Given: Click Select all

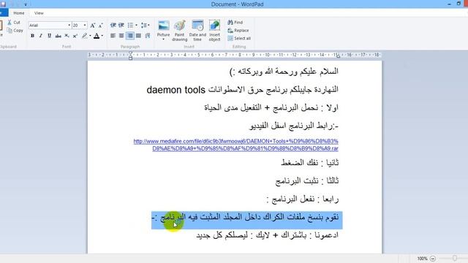Looking at the screenshot, I should 239,39.
